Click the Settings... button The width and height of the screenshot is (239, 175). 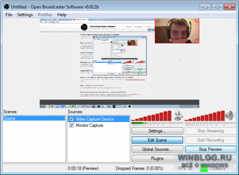tap(157, 131)
